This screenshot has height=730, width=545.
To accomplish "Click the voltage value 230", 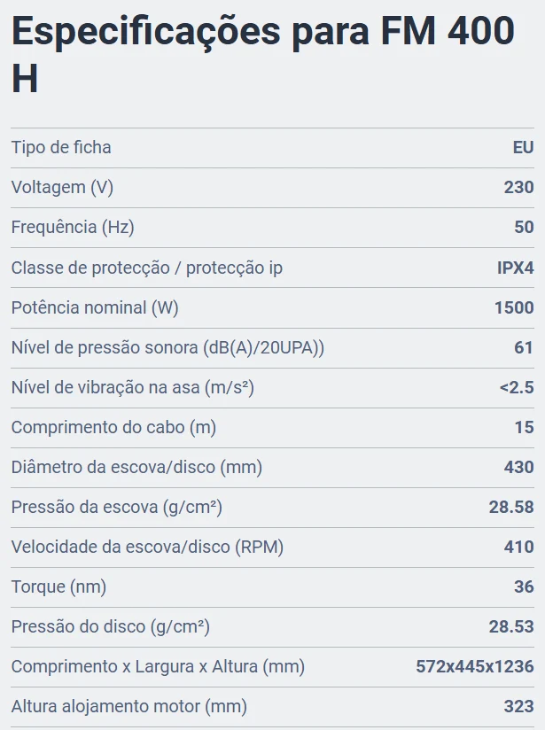I will [518, 187].
